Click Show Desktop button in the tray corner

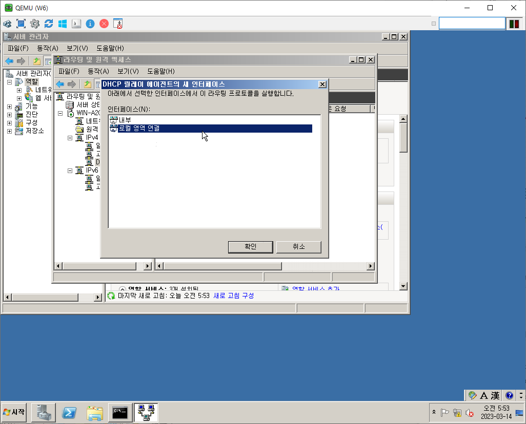[519, 413]
